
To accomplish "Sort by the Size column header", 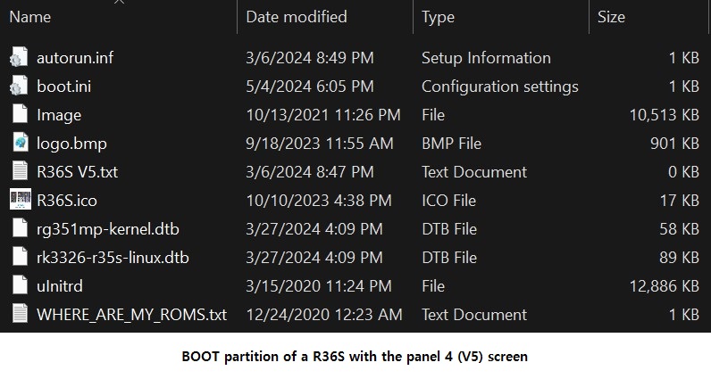I will (x=611, y=17).
